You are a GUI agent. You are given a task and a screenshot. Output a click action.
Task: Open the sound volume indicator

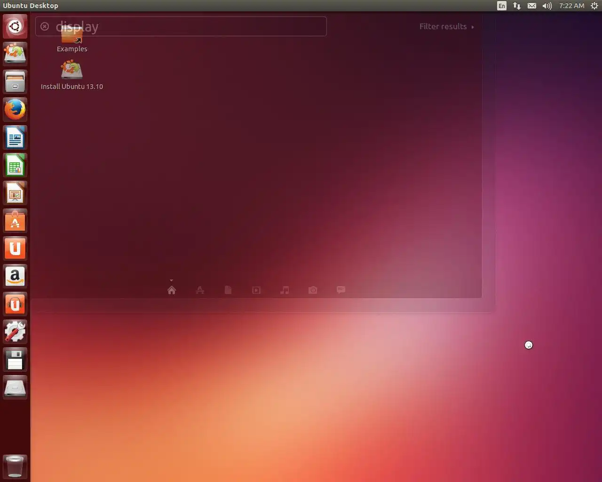[547, 6]
